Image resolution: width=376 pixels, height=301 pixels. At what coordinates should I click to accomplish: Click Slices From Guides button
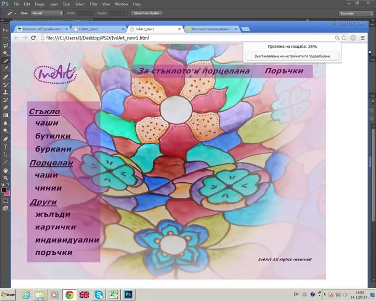pos(147,13)
